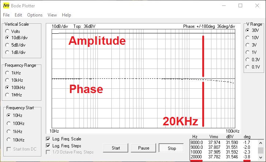The height and width of the screenshot is (162, 266).
Task: Click the Start button
Action: click(x=116, y=148)
